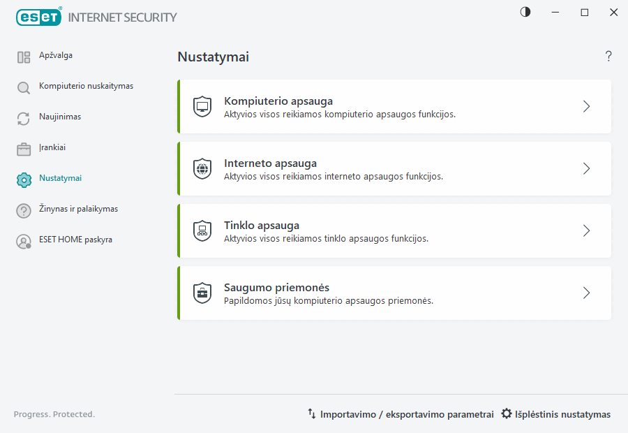Screen dimensions: 628x433
Task: Open Įrankiai via the briefcase icon
Action: tap(23, 147)
